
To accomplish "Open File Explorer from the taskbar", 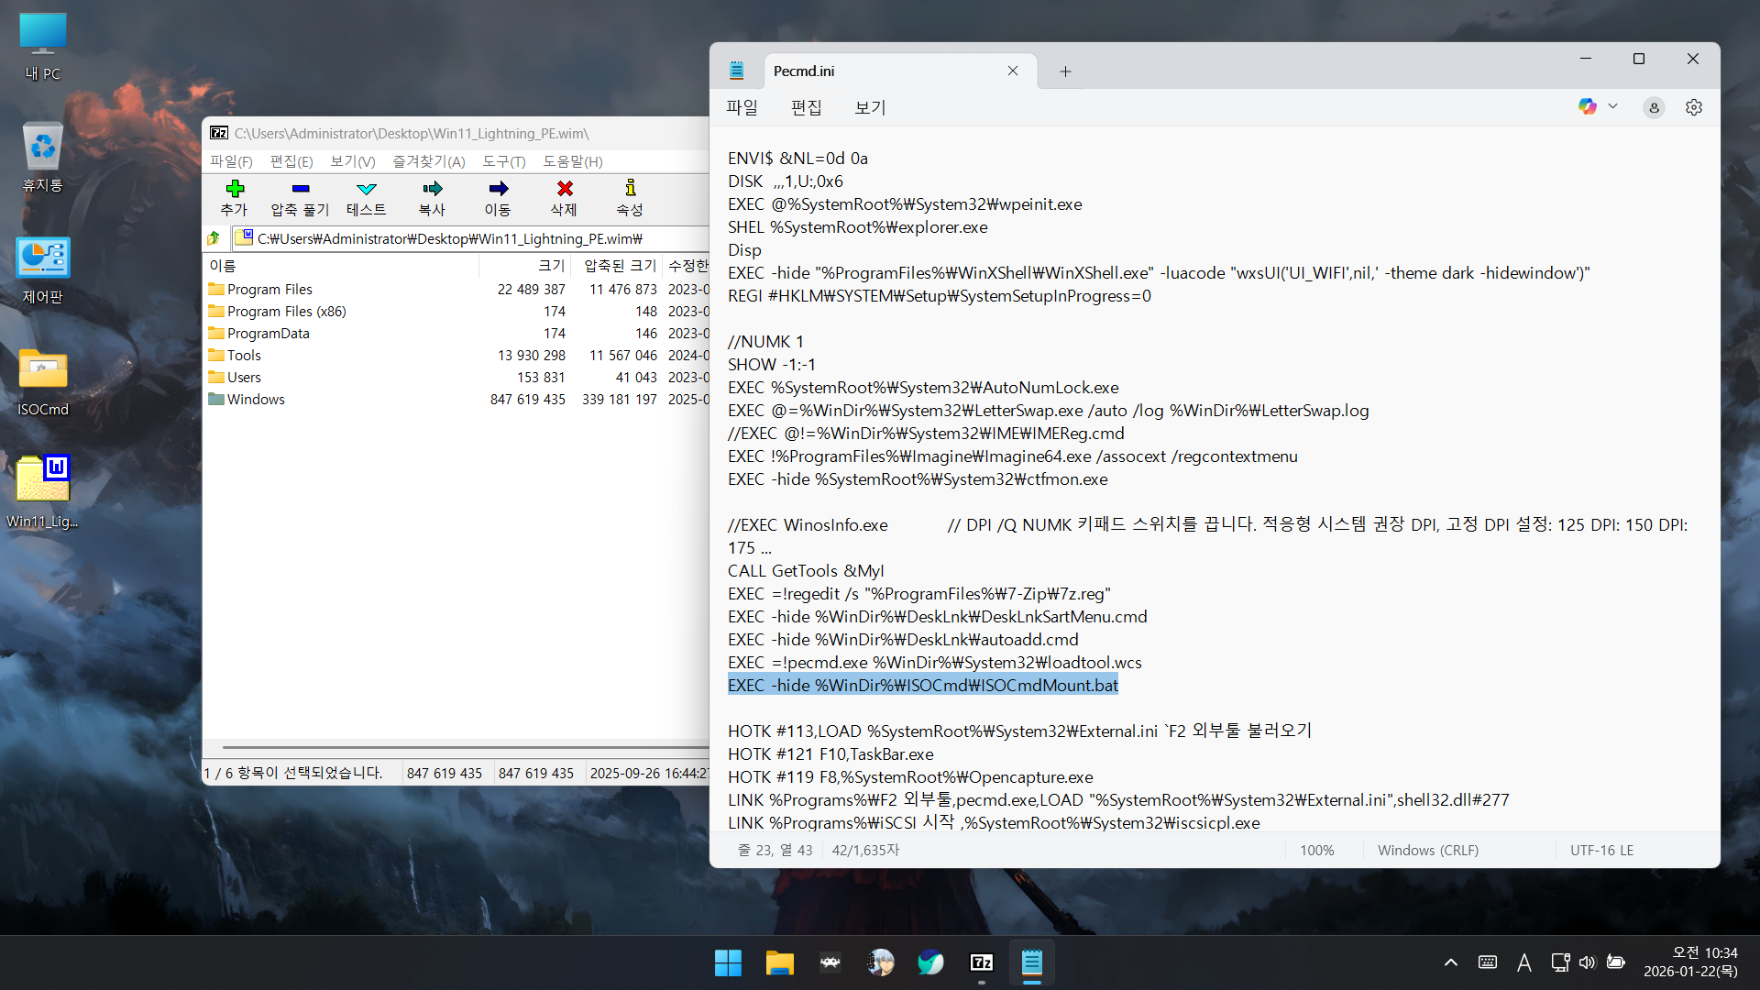I will pos(779,962).
